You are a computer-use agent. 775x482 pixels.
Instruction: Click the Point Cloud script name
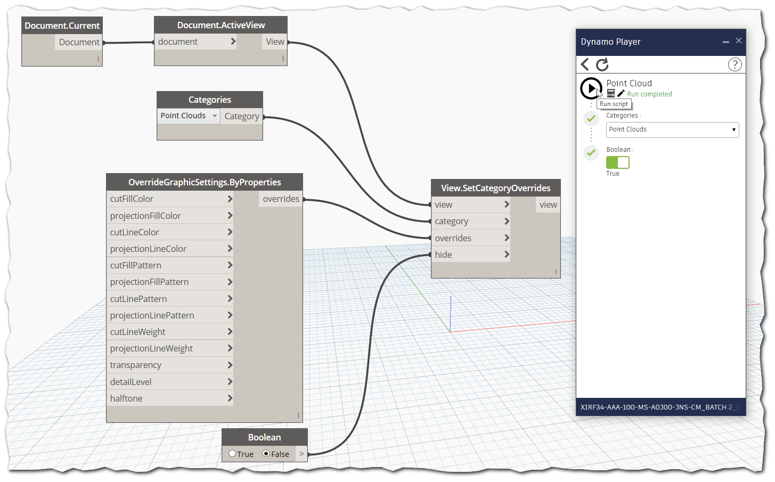[629, 83]
